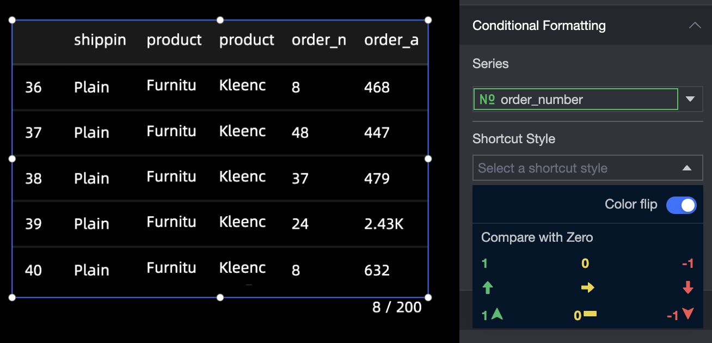This screenshot has width=712, height=343.
Task: Open the Series dropdown arrow
Action: click(690, 99)
